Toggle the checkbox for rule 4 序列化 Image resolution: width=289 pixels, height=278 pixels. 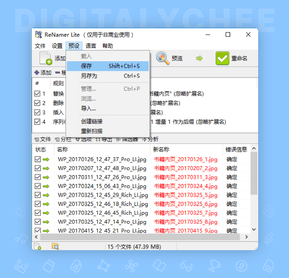pyautogui.click(x=37, y=122)
